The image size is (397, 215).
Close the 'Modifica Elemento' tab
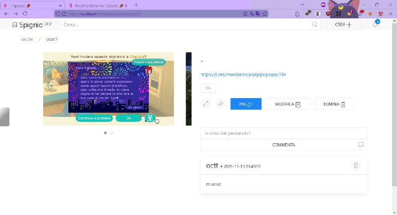[126, 5]
